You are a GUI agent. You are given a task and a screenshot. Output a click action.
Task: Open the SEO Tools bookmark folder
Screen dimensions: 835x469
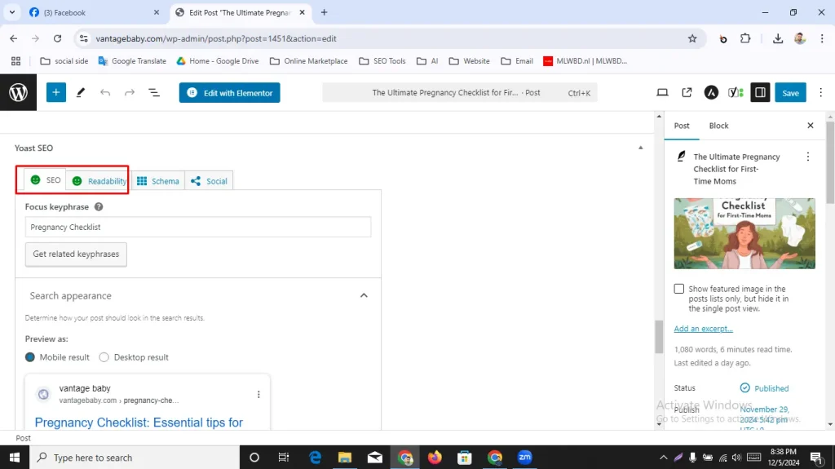pos(382,61)
